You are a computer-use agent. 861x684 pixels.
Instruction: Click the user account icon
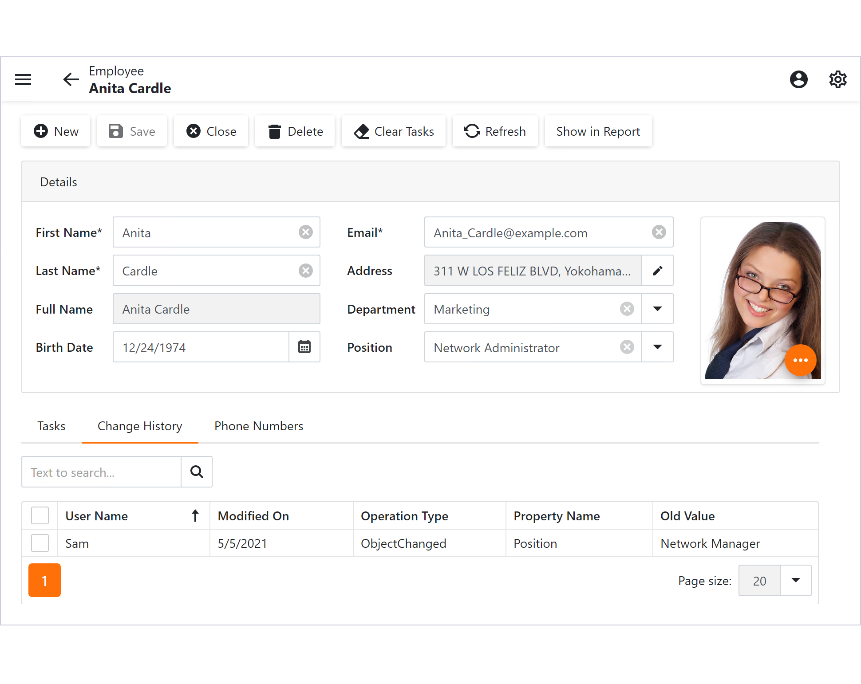coord(799,79)
